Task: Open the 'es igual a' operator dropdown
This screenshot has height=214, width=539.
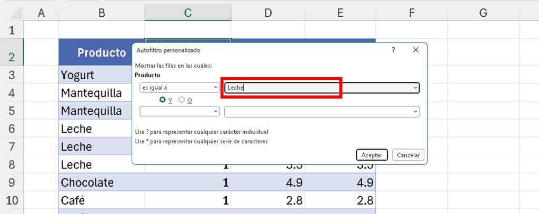Action: (x=179, y=88)
